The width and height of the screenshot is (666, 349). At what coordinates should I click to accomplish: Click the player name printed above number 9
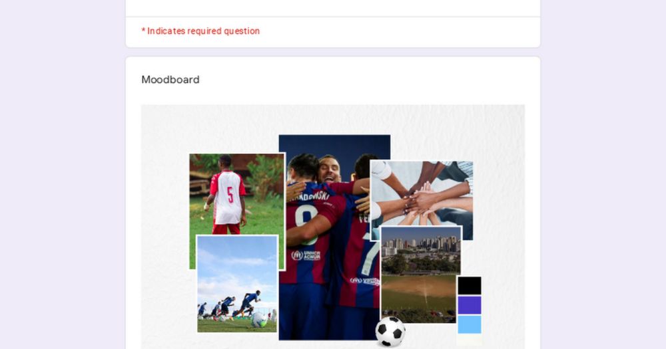[x=309, y=197]
